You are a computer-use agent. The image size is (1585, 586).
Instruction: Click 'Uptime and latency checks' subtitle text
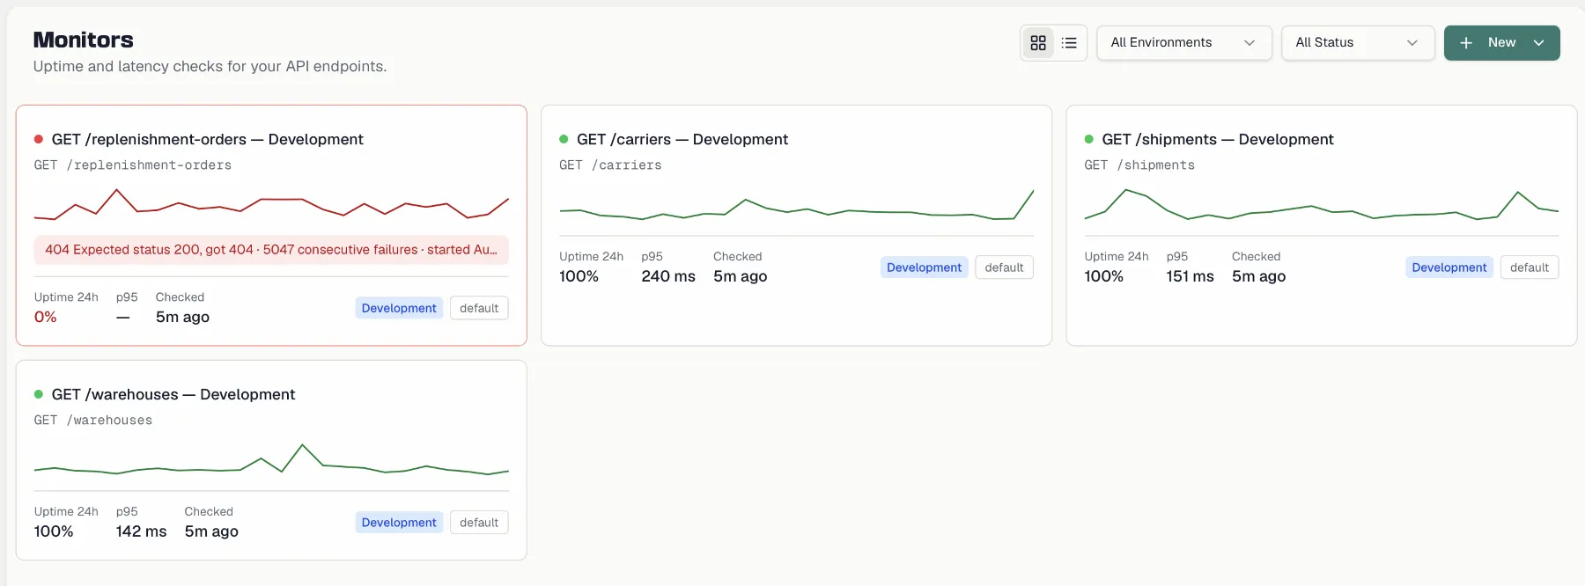tap(210, 66)
